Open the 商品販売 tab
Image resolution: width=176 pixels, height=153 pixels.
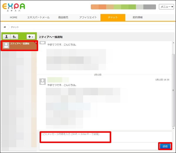pyautogui.click(x=63, y=17)
